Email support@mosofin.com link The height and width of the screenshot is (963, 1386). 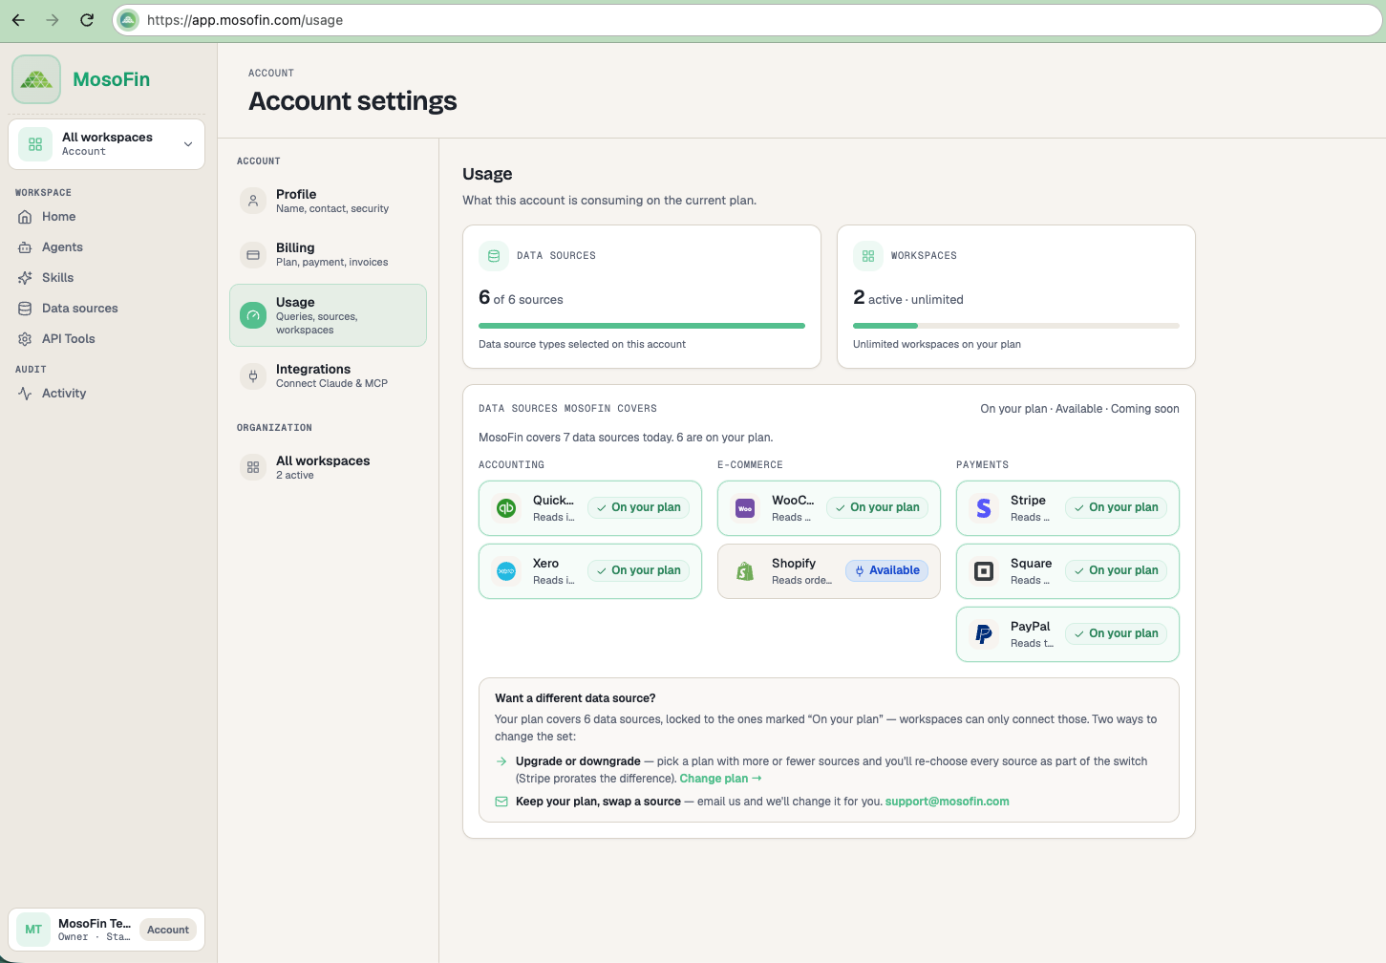[x=947, y=802]
